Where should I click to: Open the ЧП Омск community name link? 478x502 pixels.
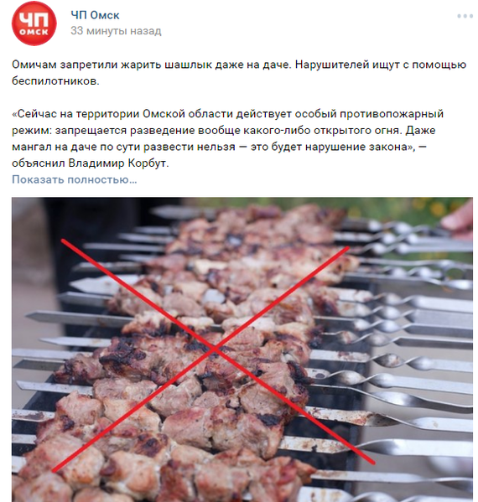[95, 15]
